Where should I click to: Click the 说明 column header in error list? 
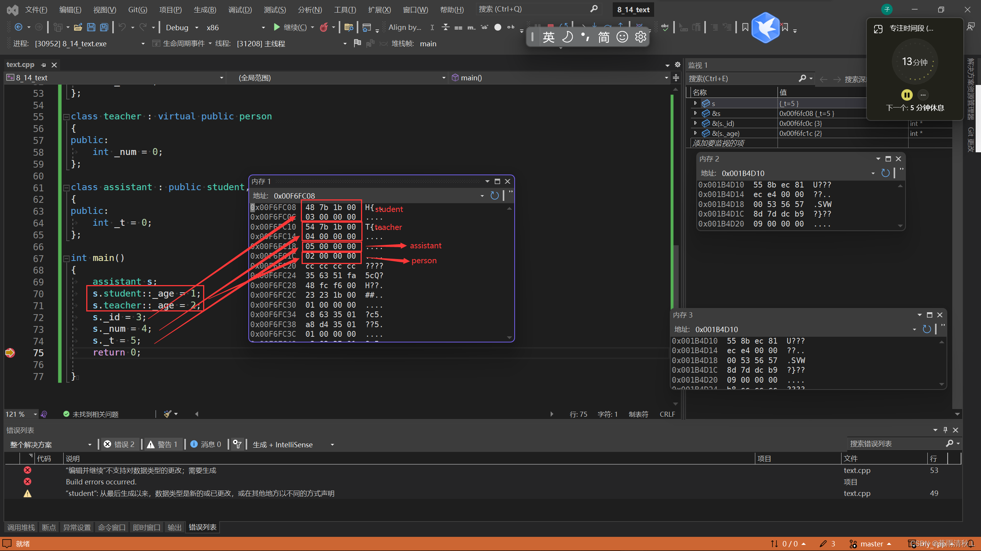point(408,458)
